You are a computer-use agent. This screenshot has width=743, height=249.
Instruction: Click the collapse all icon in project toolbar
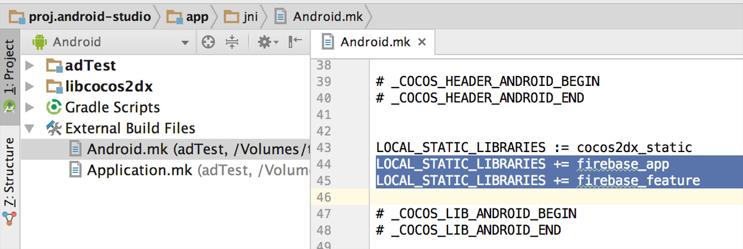[232, 42]
